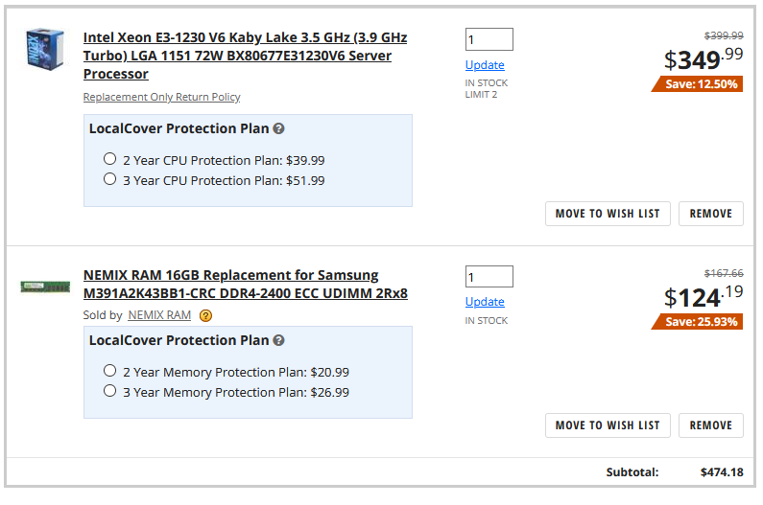Screen dimensions: 763x505
Task: Open the NEMIX RAM seller link
Action: [159, 315]
